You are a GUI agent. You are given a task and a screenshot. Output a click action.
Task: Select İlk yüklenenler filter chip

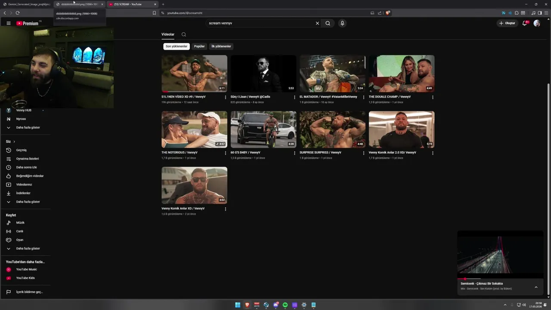coord(221,46)
